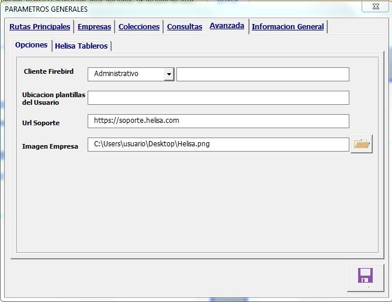This screenshot has height=302, width=392.
Task: Click the folder browse icon for Imagen Empresa
Action: 362,144
